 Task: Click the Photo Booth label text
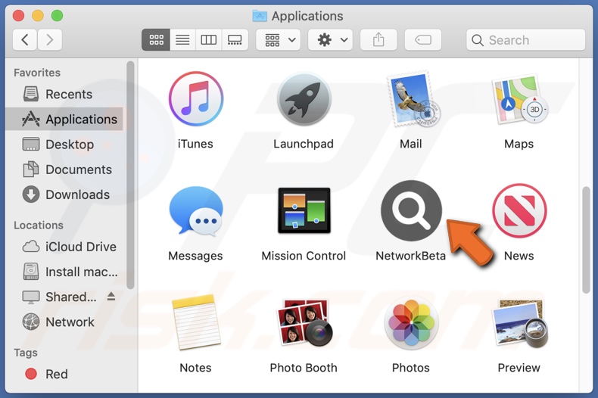pos(304,368)
